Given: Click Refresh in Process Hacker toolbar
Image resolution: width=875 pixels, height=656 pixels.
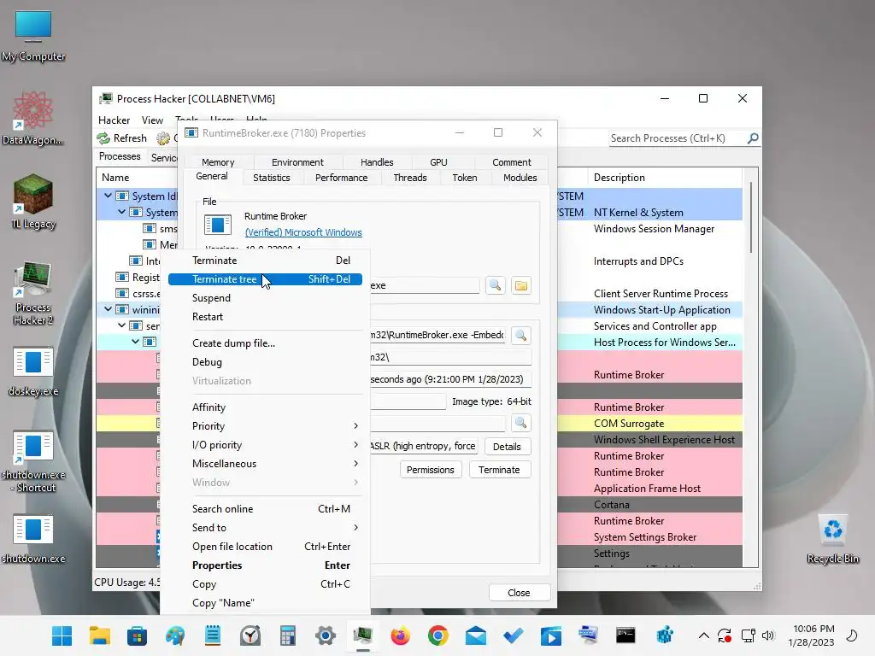Looking at the screenshot, I should pos(121,138).
